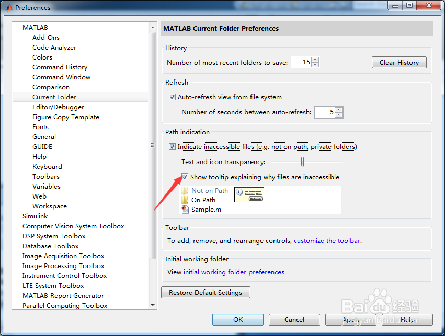Click Apply button

pos(351,320)
